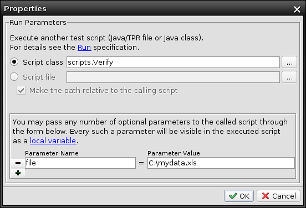Select the Script file radio button
Image resolution: width=306 pixels, height=208 pixels.
(14, 77)
